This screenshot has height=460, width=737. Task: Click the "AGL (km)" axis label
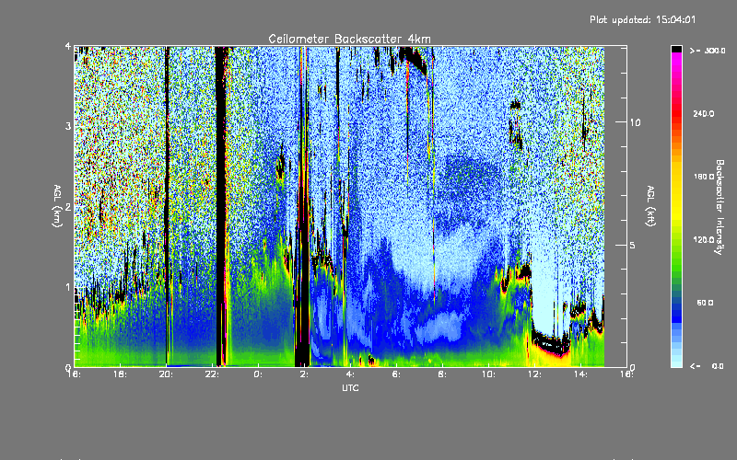[x=57, y=206]
